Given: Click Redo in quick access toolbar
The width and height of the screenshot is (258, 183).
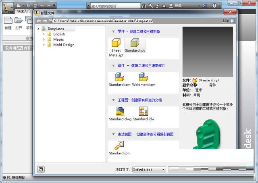Looking at the screenshot, I should click(x=49, y=6).
